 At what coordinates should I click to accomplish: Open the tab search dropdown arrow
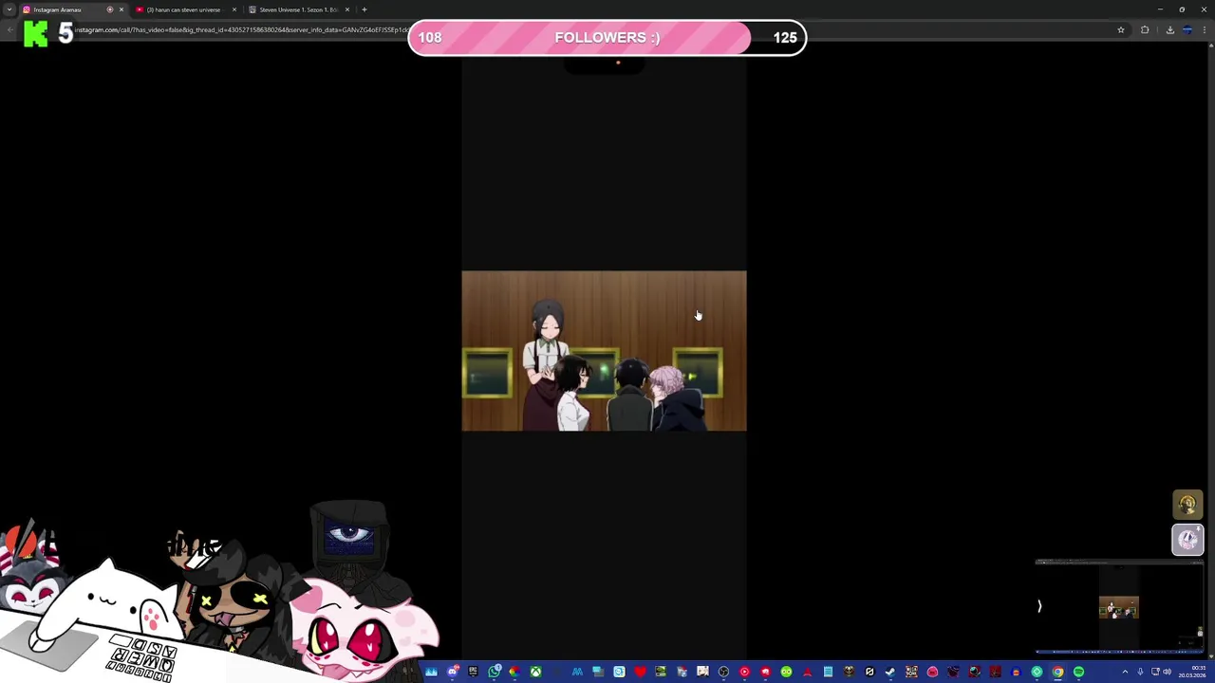(9, 9)
